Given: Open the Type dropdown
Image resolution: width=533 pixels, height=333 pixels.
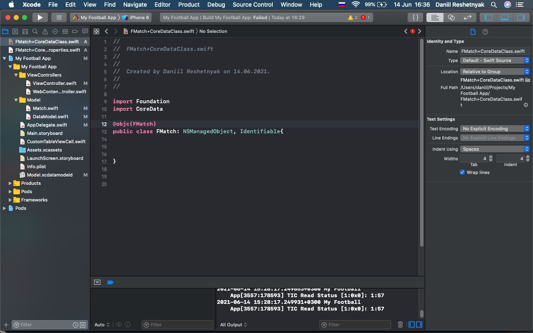Looking at the screenshot, I should 495,60.
